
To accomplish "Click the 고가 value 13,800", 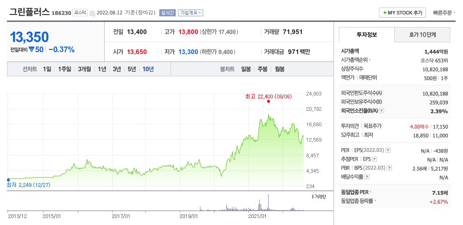I will point(188,32).
